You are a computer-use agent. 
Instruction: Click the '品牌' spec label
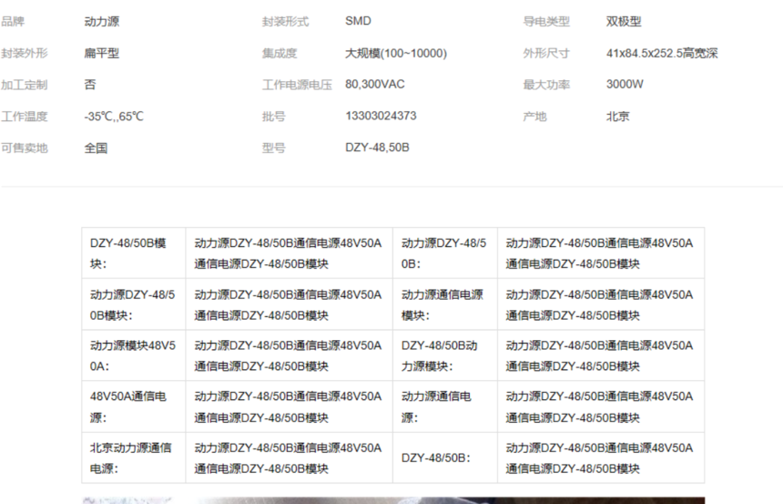pyautogui.click(x=13, y=22)
